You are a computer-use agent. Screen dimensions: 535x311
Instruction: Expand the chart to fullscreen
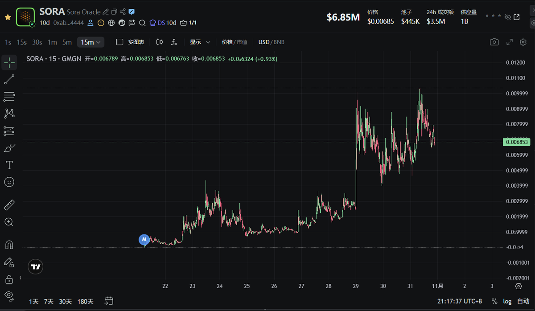[x=510, y=42]
